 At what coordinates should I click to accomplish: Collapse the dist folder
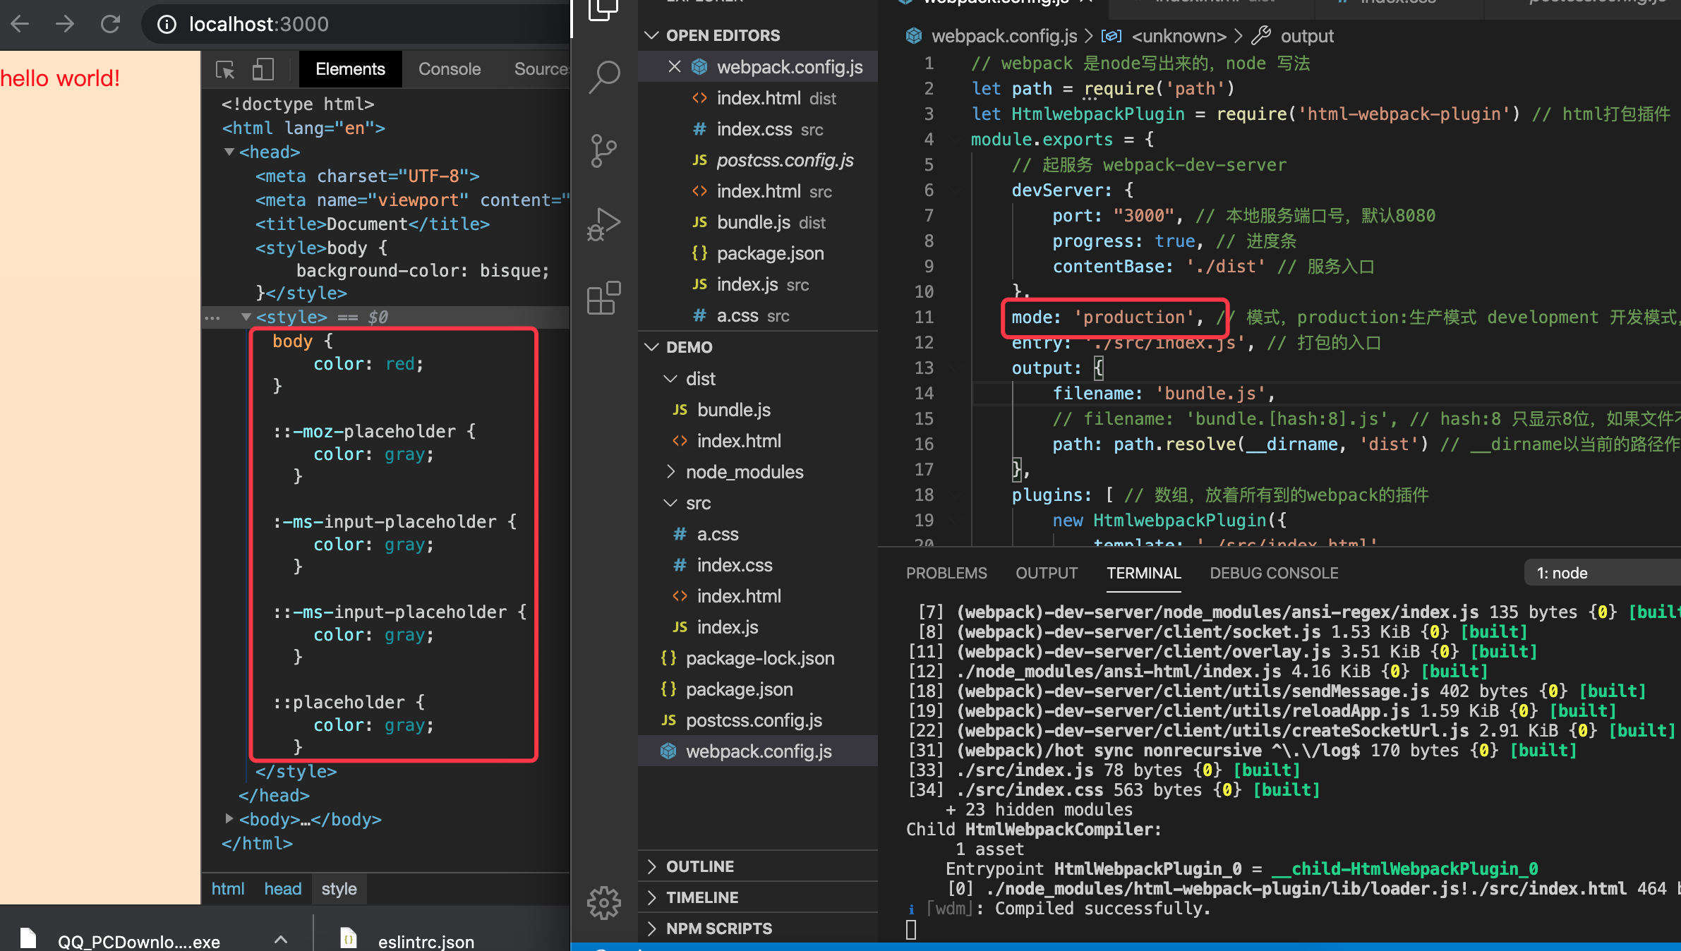coord(758,379)
